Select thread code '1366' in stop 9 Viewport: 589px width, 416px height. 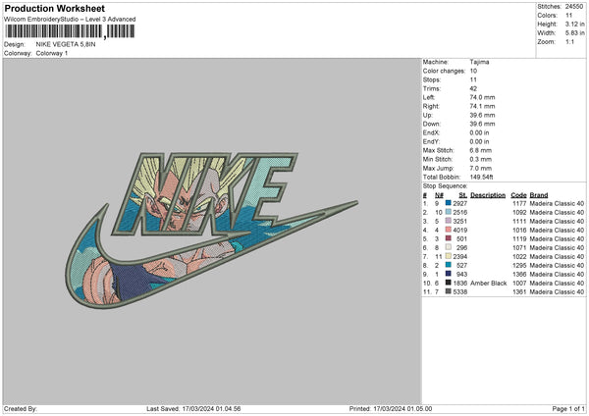point(519,274)
